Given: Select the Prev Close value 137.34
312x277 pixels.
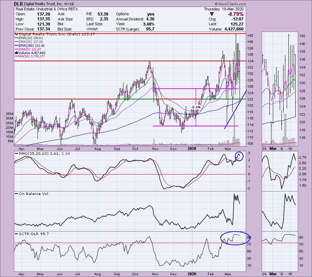Looking at the screenshot, I should [44, 29].
